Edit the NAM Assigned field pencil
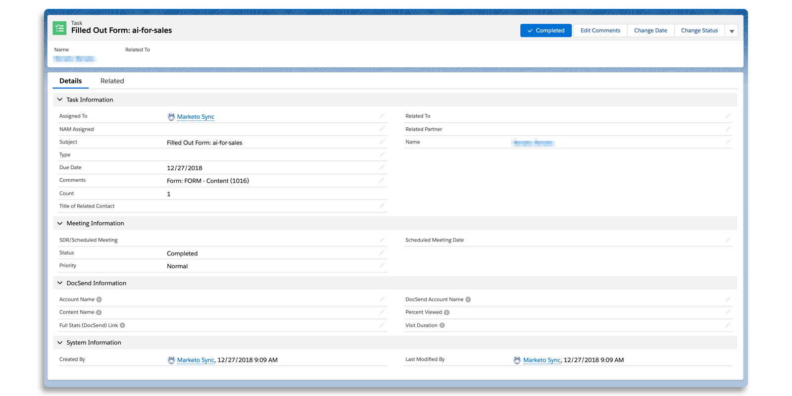The height and width of the screenshot is (396, 792). 382,129
